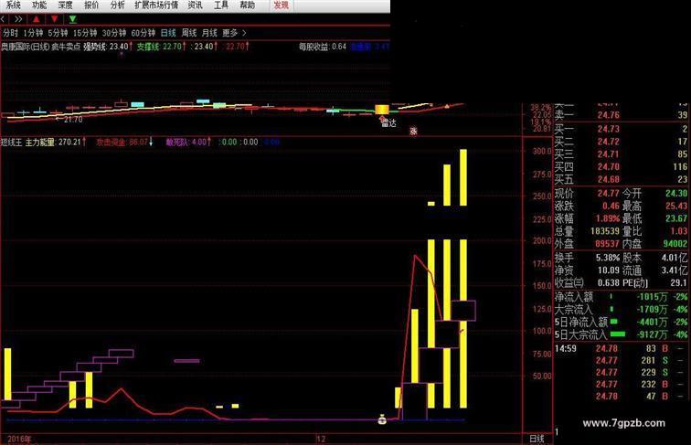Click the 现价 value 24.77
691x445 pixels.
609,194
